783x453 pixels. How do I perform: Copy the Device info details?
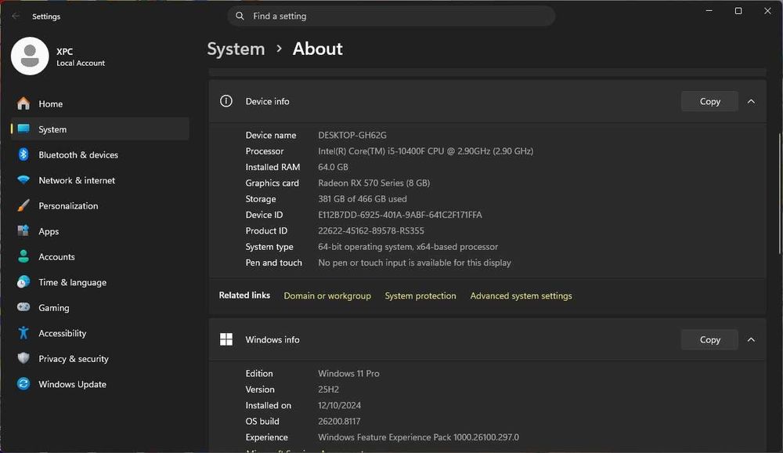tap(709, 102)
